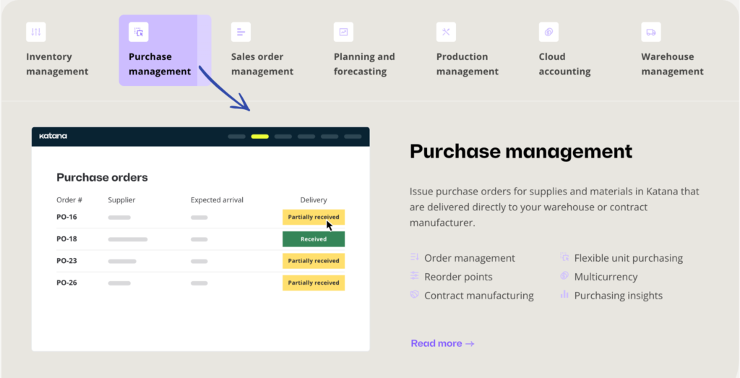Click the green Received badge for PO-18
The height and width of the screenshot is (378, 740).
point(314,239)
